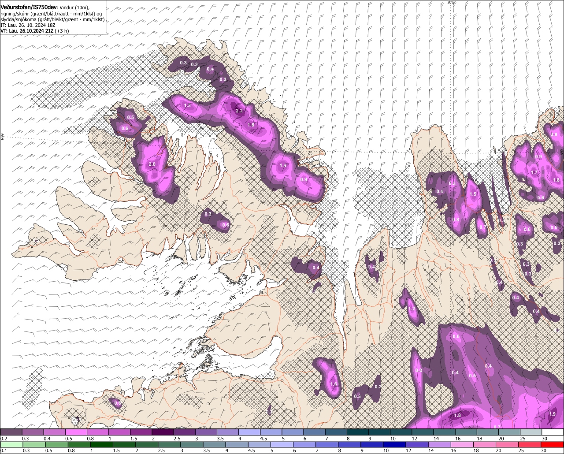The image size is (564, 454).
Task: Pick the medium green 0.5 swatch in the lower legend
Action: coord(57,444)
